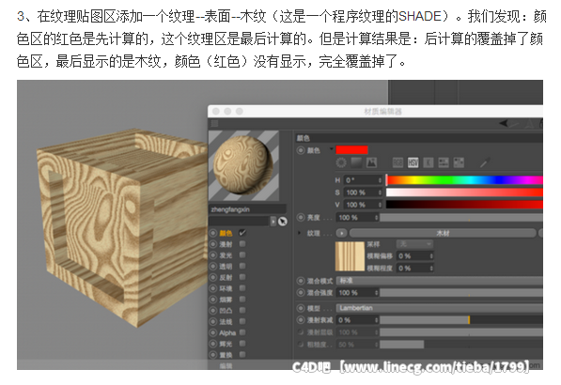This screenshot has height=385, width=561.
Task: Collapse the 颜色 disclosure triangle by the red swatch
Action: coord(332,148)
